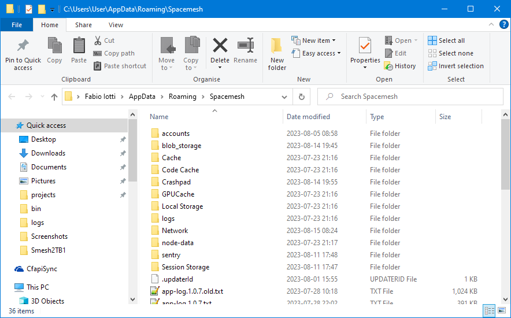The width and height of the screenshot is (511, 318).
Task: Click the navigation pane scroll-down arrow
Action: tap(132, 299)
